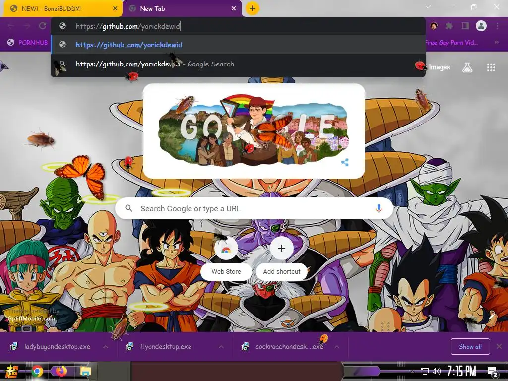This screenshot has width=508, height=381.
Task: Expand options for cockroachondesk...exe download
Action: click(x=337, y=347)
